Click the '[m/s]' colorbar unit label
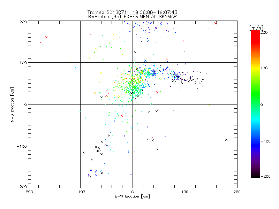The width and height of the screenshot is (279, 209). pyautogui.click(x=256, y=28)
